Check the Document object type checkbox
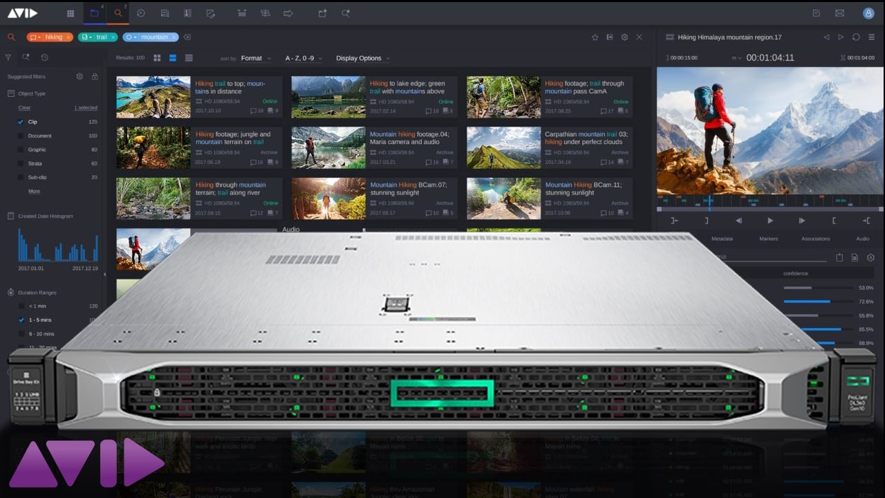 point(21,136)
